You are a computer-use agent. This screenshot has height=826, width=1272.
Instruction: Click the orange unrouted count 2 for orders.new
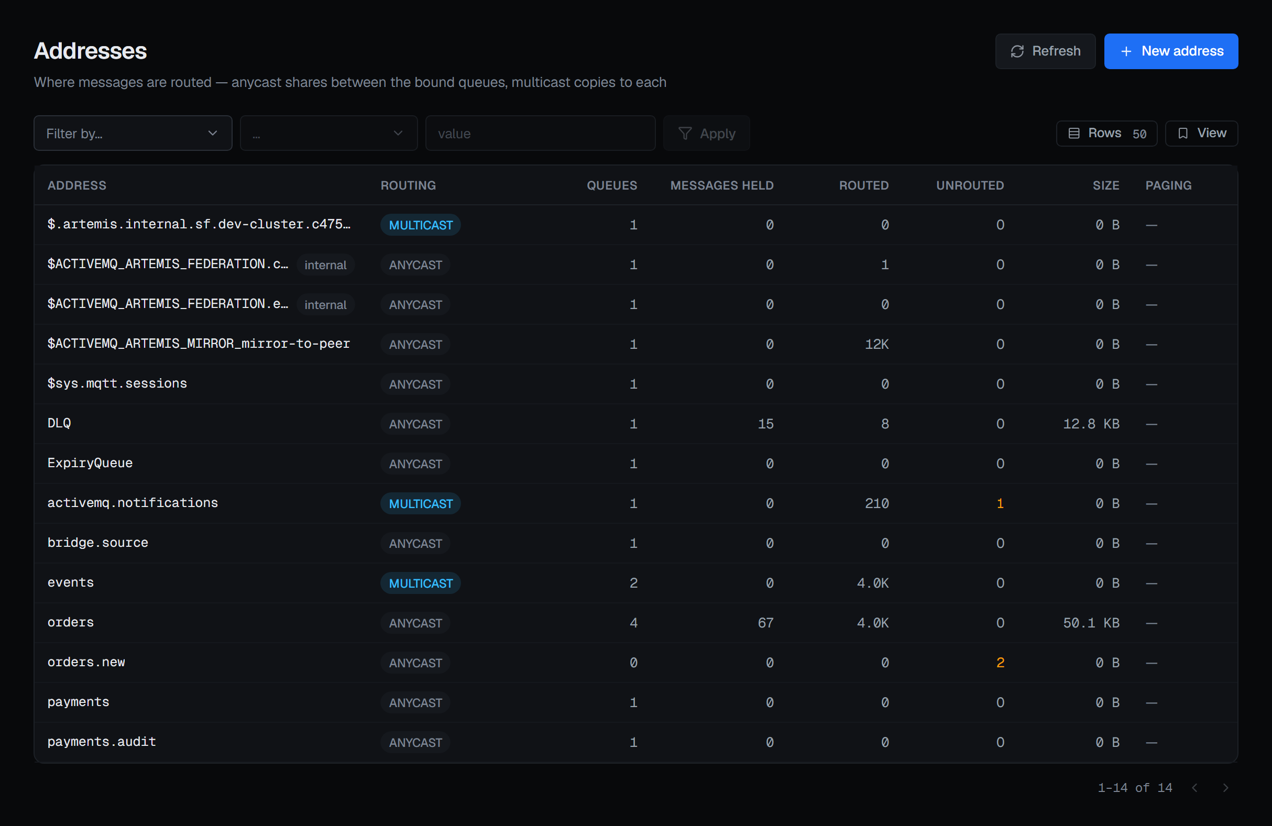click(x=1000, y=663)
